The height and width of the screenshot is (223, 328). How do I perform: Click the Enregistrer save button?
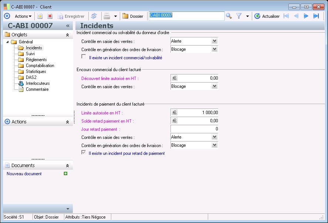click(x=71, y=16)
